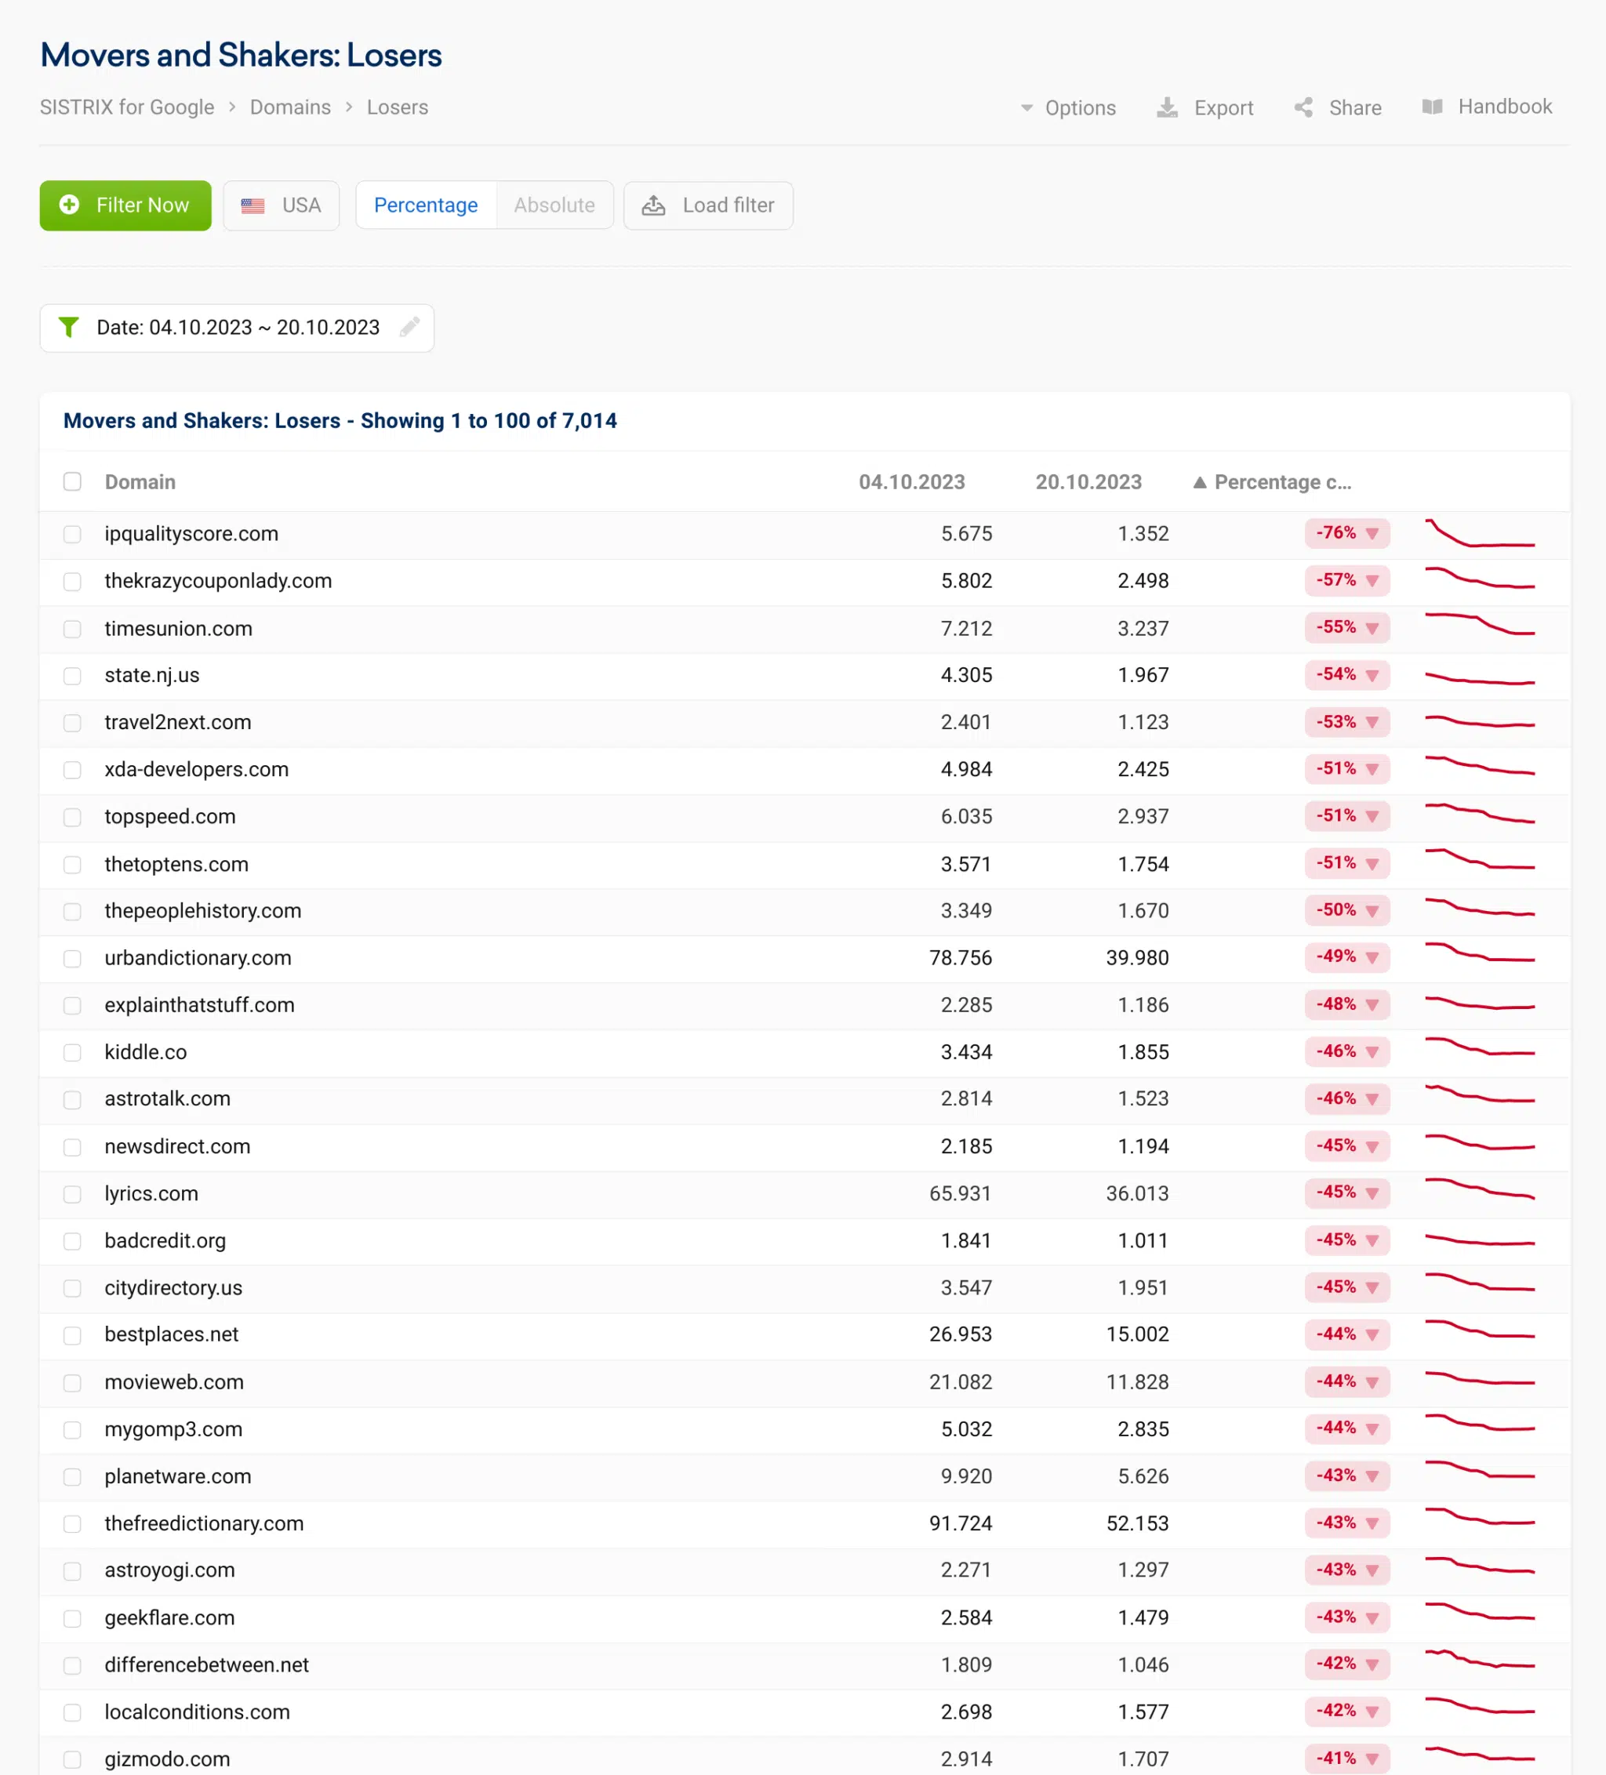The image size is (1606, 1775).
Task: Click the pencil icon to edit date filter
Action: coord(409,328)
